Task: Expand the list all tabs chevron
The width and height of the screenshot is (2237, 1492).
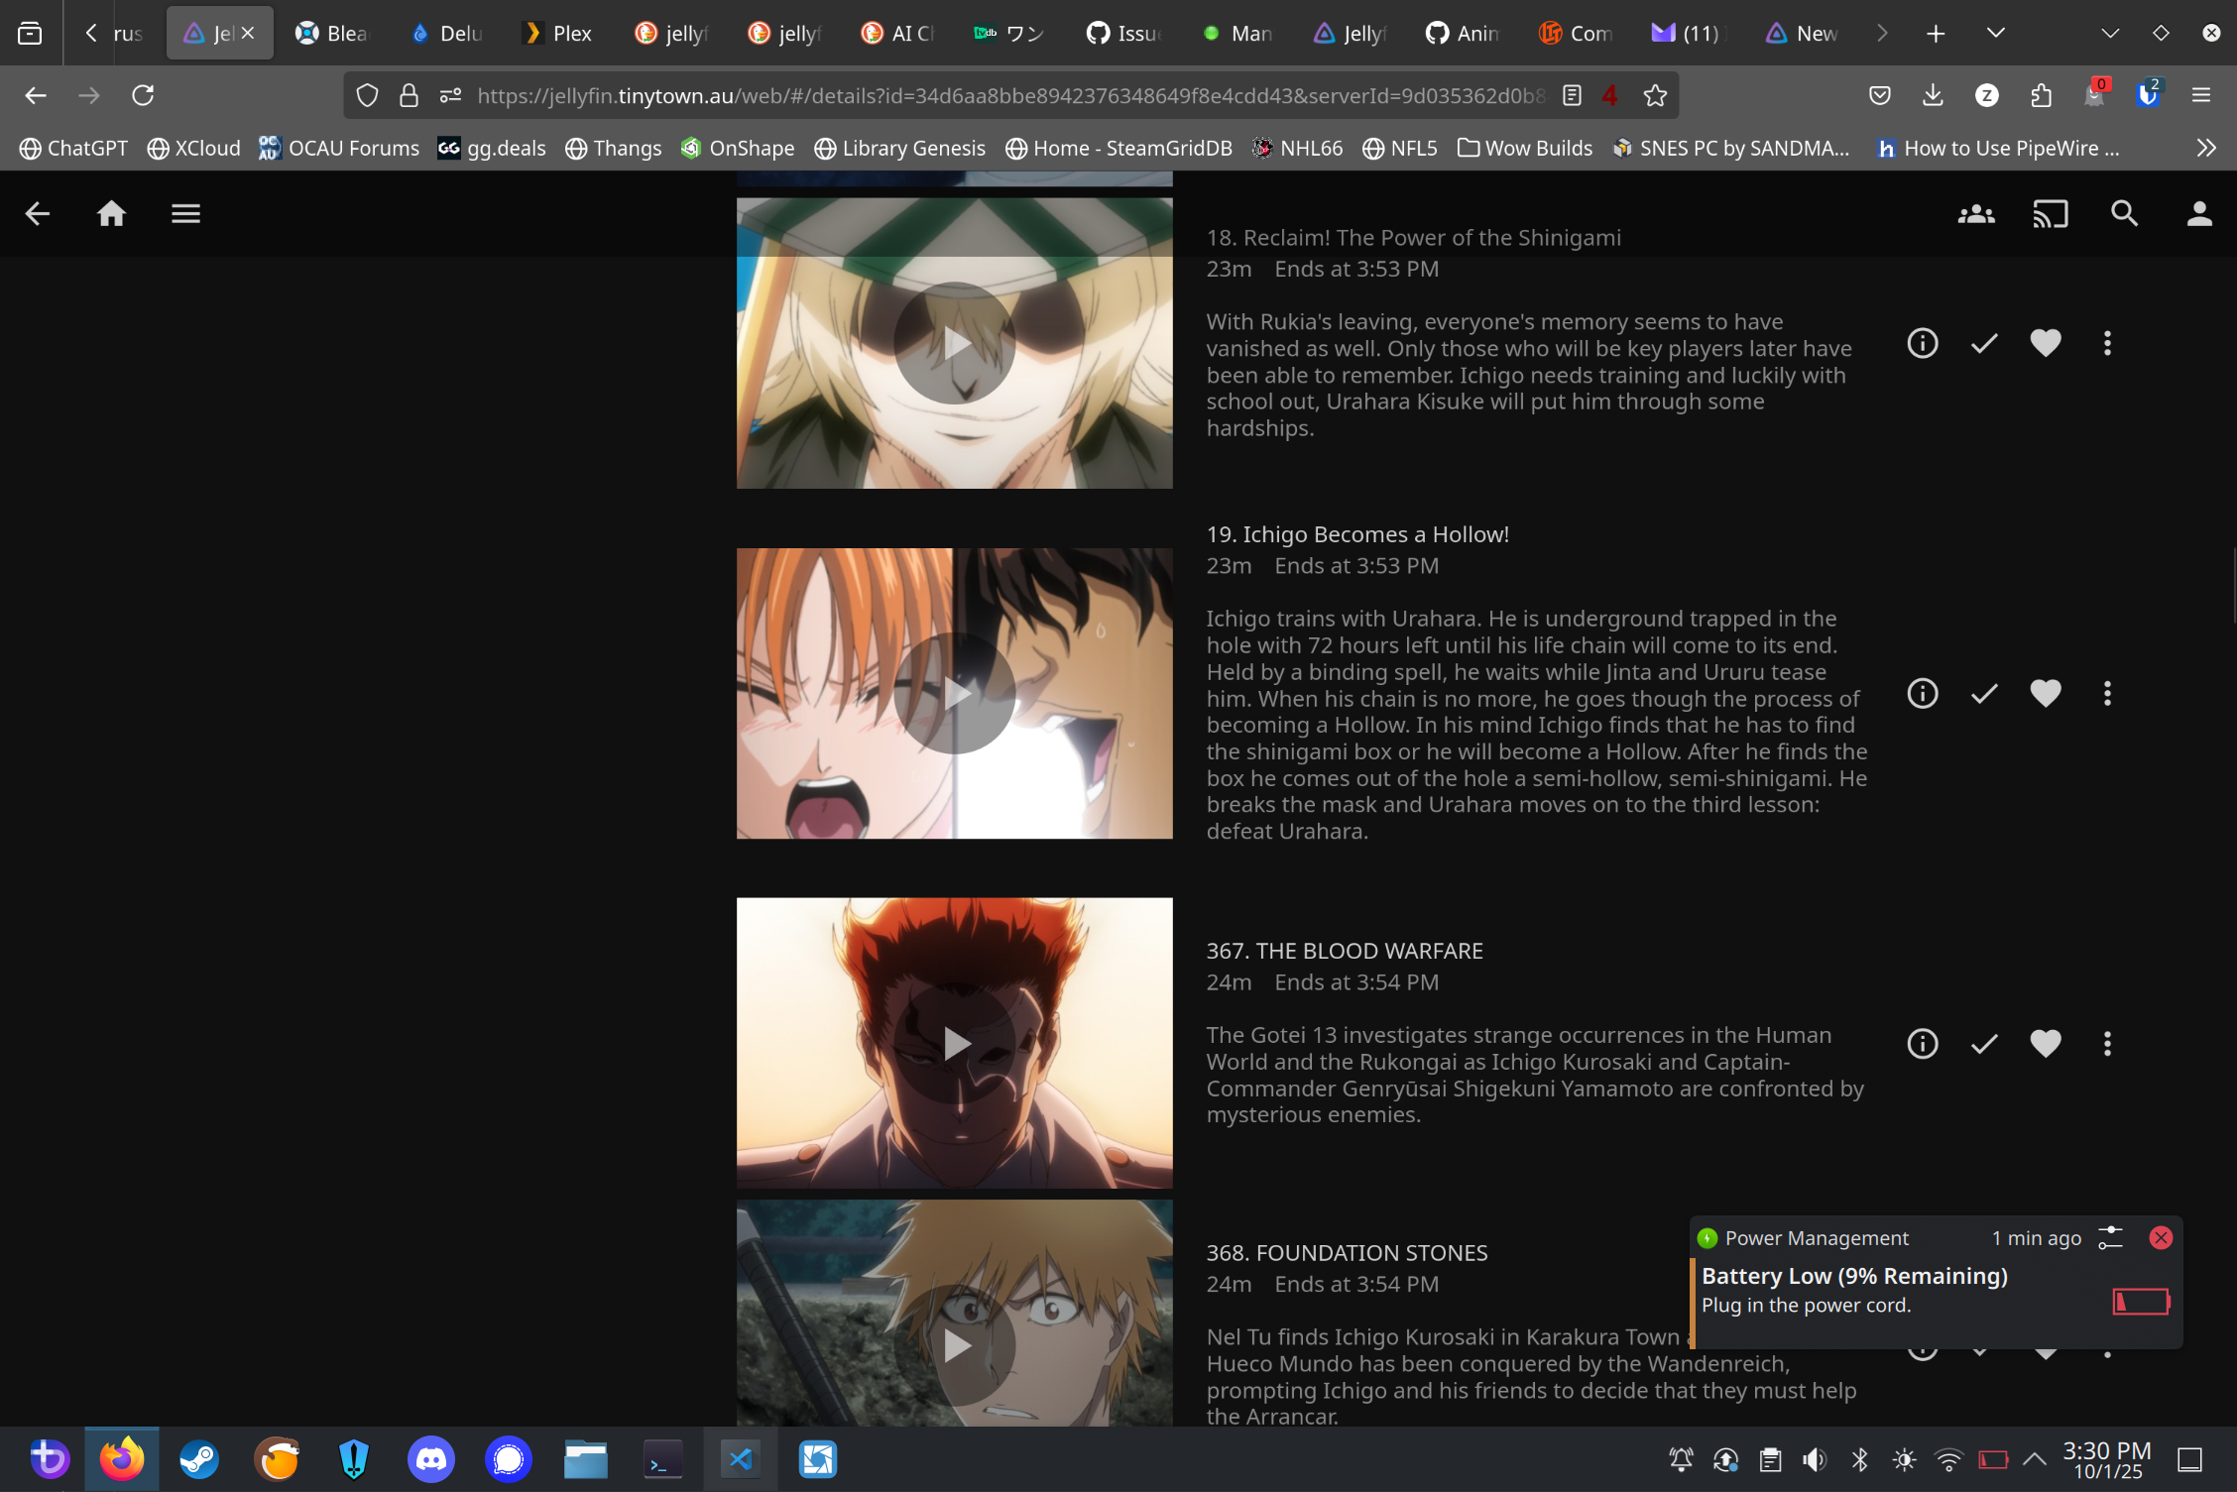Action: pos(1995,33)
